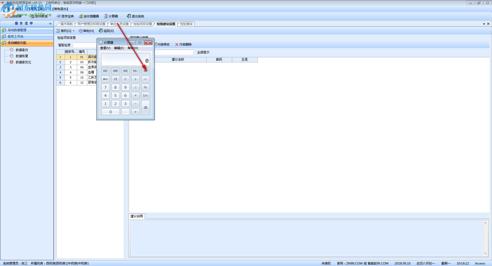Screen dimensions: 492x266
Task: Click the 智能检索 search input field
Action: (85, 45)
